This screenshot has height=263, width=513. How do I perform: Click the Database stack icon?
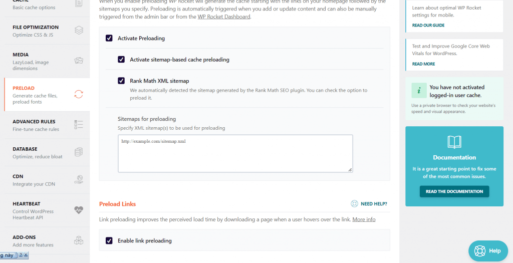(x=79, y=152)
